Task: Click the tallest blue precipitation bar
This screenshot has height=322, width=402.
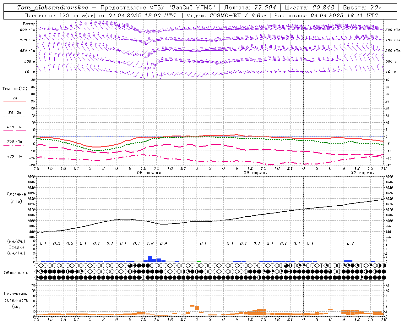Action: tap(150, 259)
